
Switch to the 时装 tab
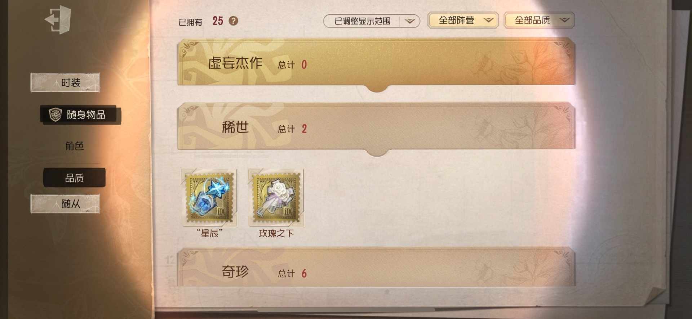[65, 82]
